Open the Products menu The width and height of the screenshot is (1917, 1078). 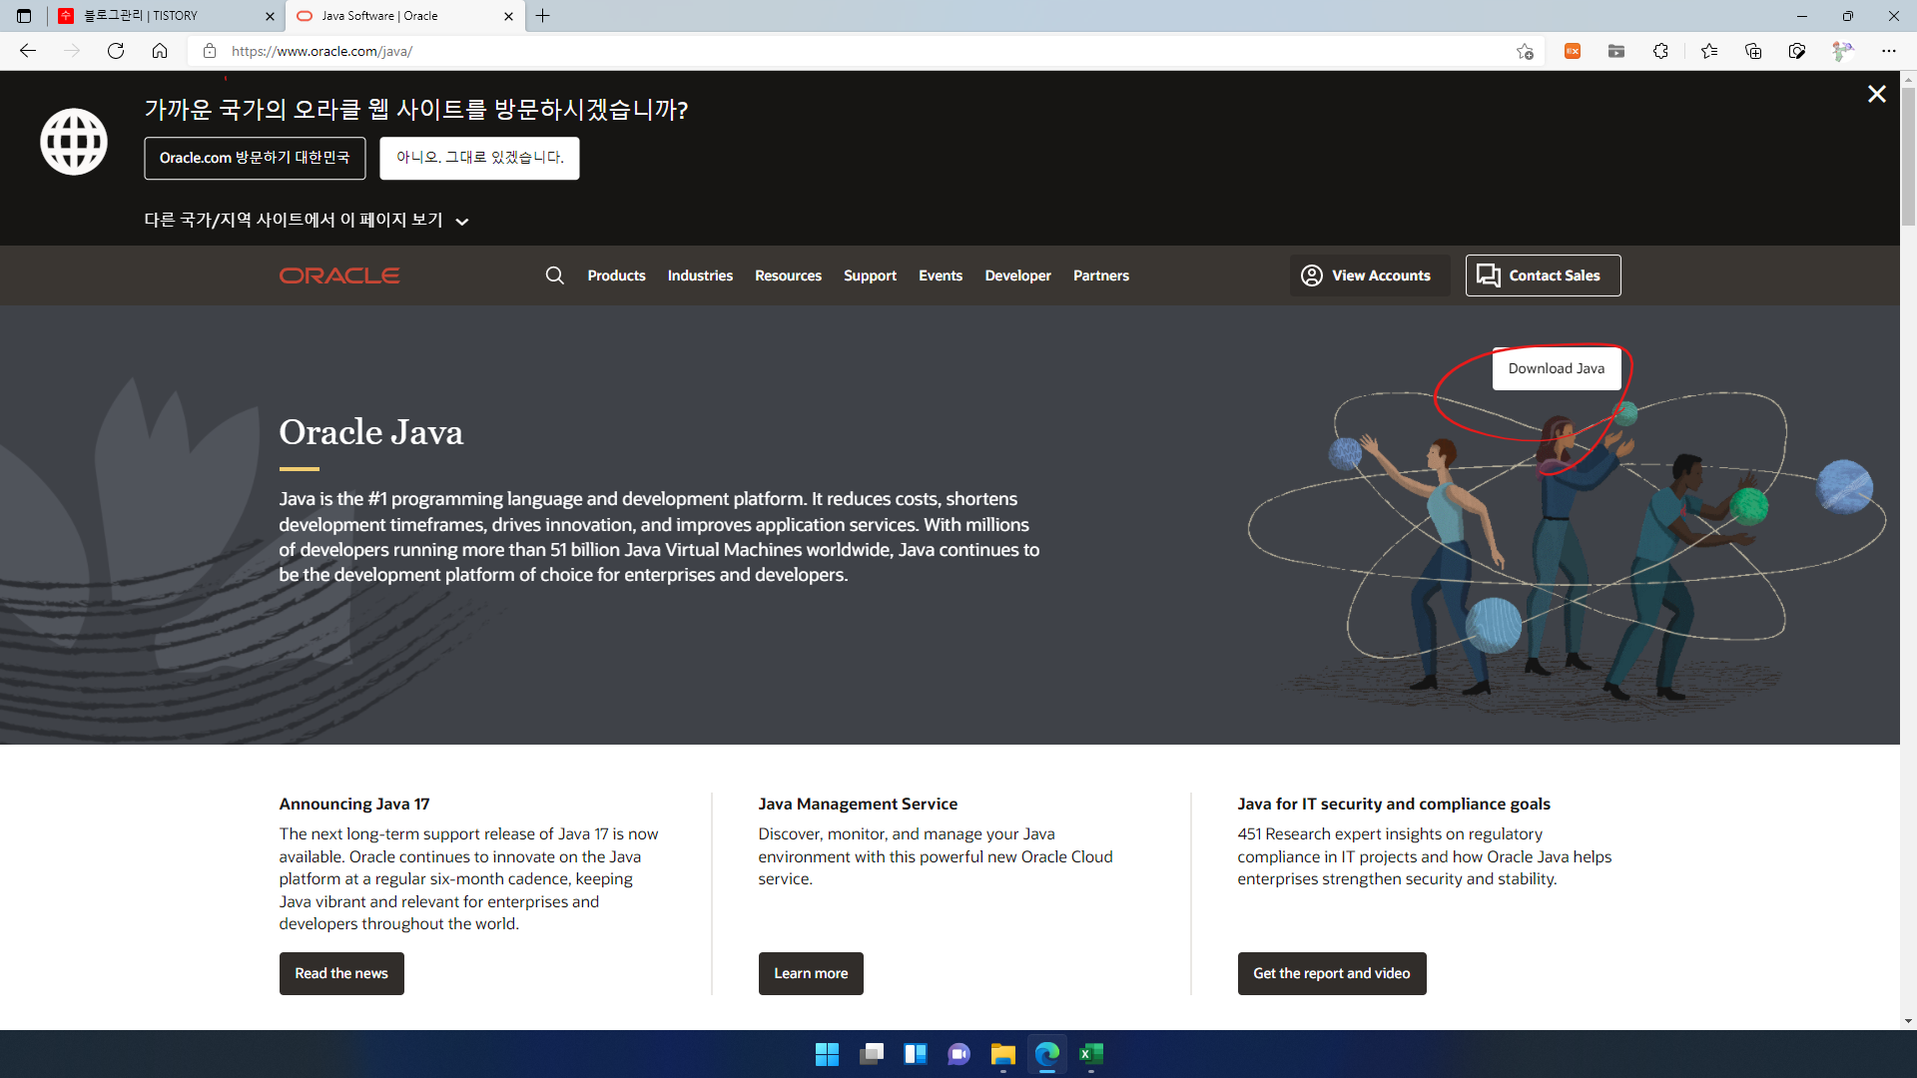(x=616, y=275)
